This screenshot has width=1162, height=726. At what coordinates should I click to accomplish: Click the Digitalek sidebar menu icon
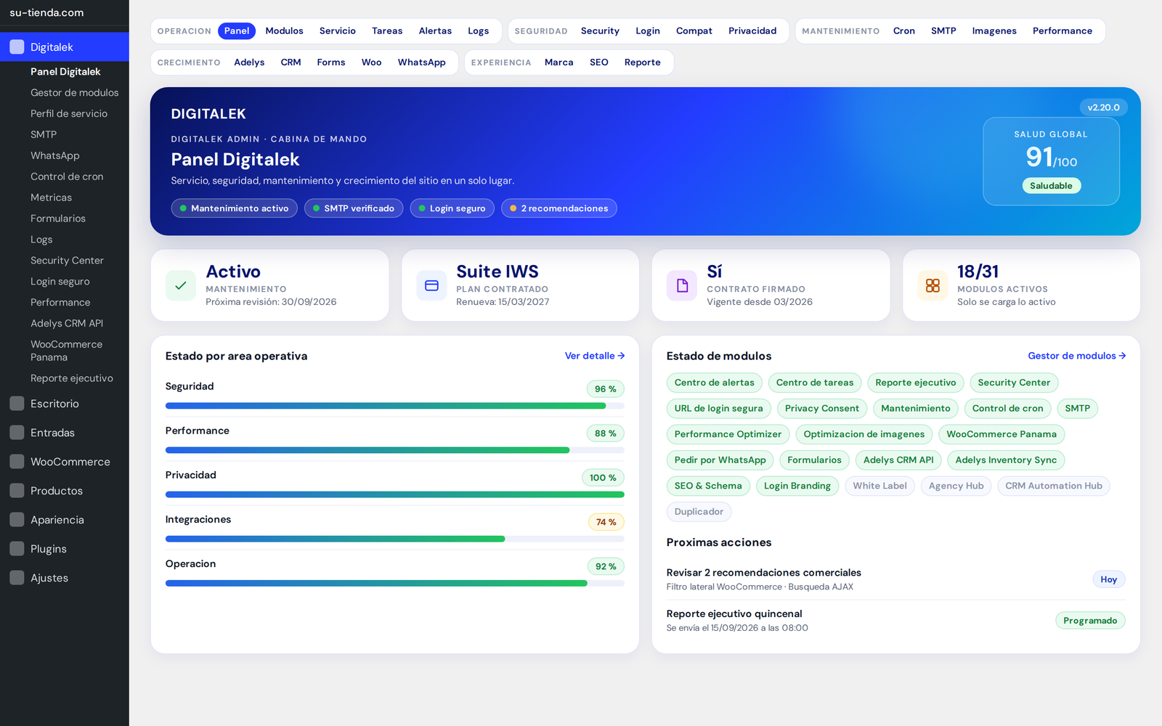pyautogui.click(x=17, y=47)
